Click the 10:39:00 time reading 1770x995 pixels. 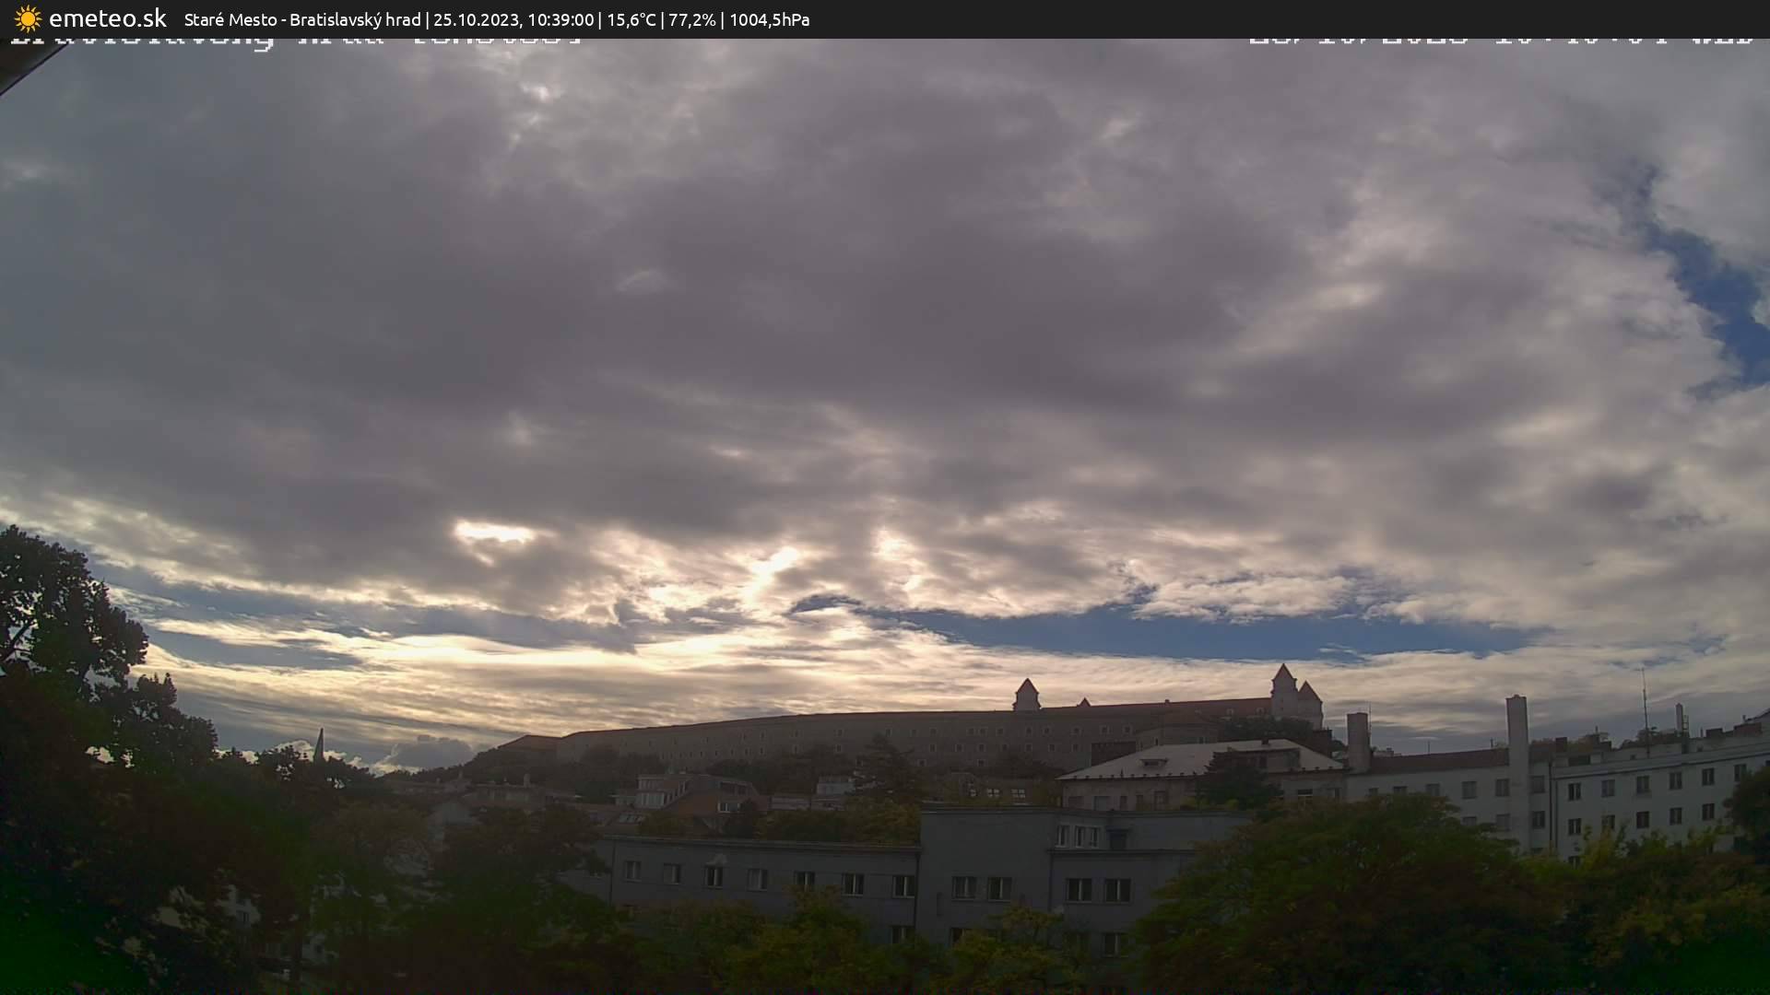[560, 19]
